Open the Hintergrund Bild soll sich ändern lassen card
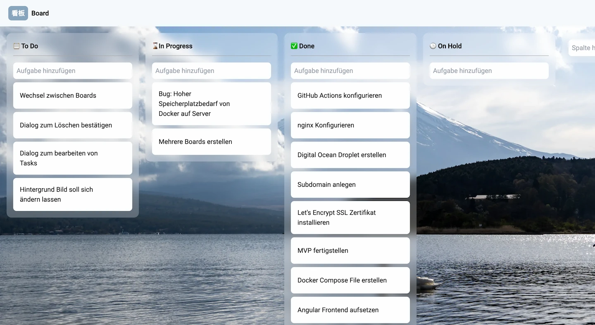The image size is (595, 325). pyautogui.click(x=72, y=194)
